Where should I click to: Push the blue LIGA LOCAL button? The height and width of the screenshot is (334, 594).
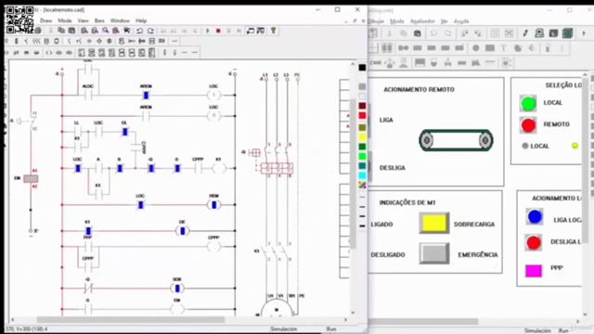pyautogui.click(x=535, y=216)
